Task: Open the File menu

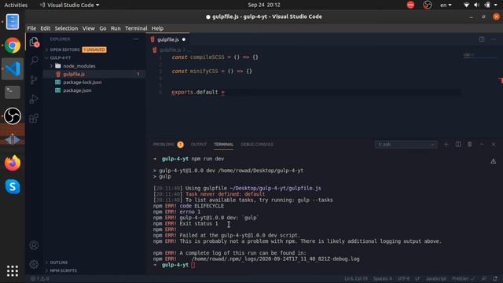Action: click(x=31, y=28)
